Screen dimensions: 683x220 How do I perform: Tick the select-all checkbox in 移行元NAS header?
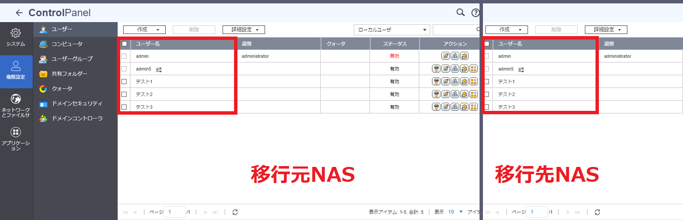[x=124, y=44]
